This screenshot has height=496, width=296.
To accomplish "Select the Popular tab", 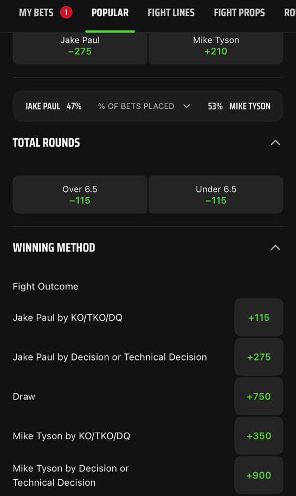I will [110, 12].
